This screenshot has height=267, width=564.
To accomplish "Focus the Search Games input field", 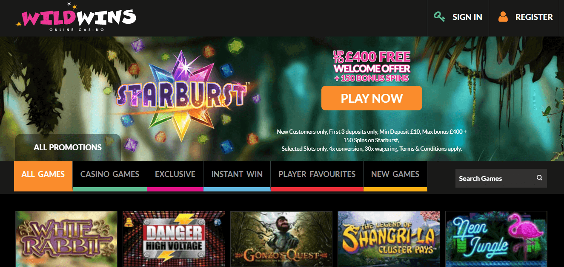I will [x=495, y=178].
